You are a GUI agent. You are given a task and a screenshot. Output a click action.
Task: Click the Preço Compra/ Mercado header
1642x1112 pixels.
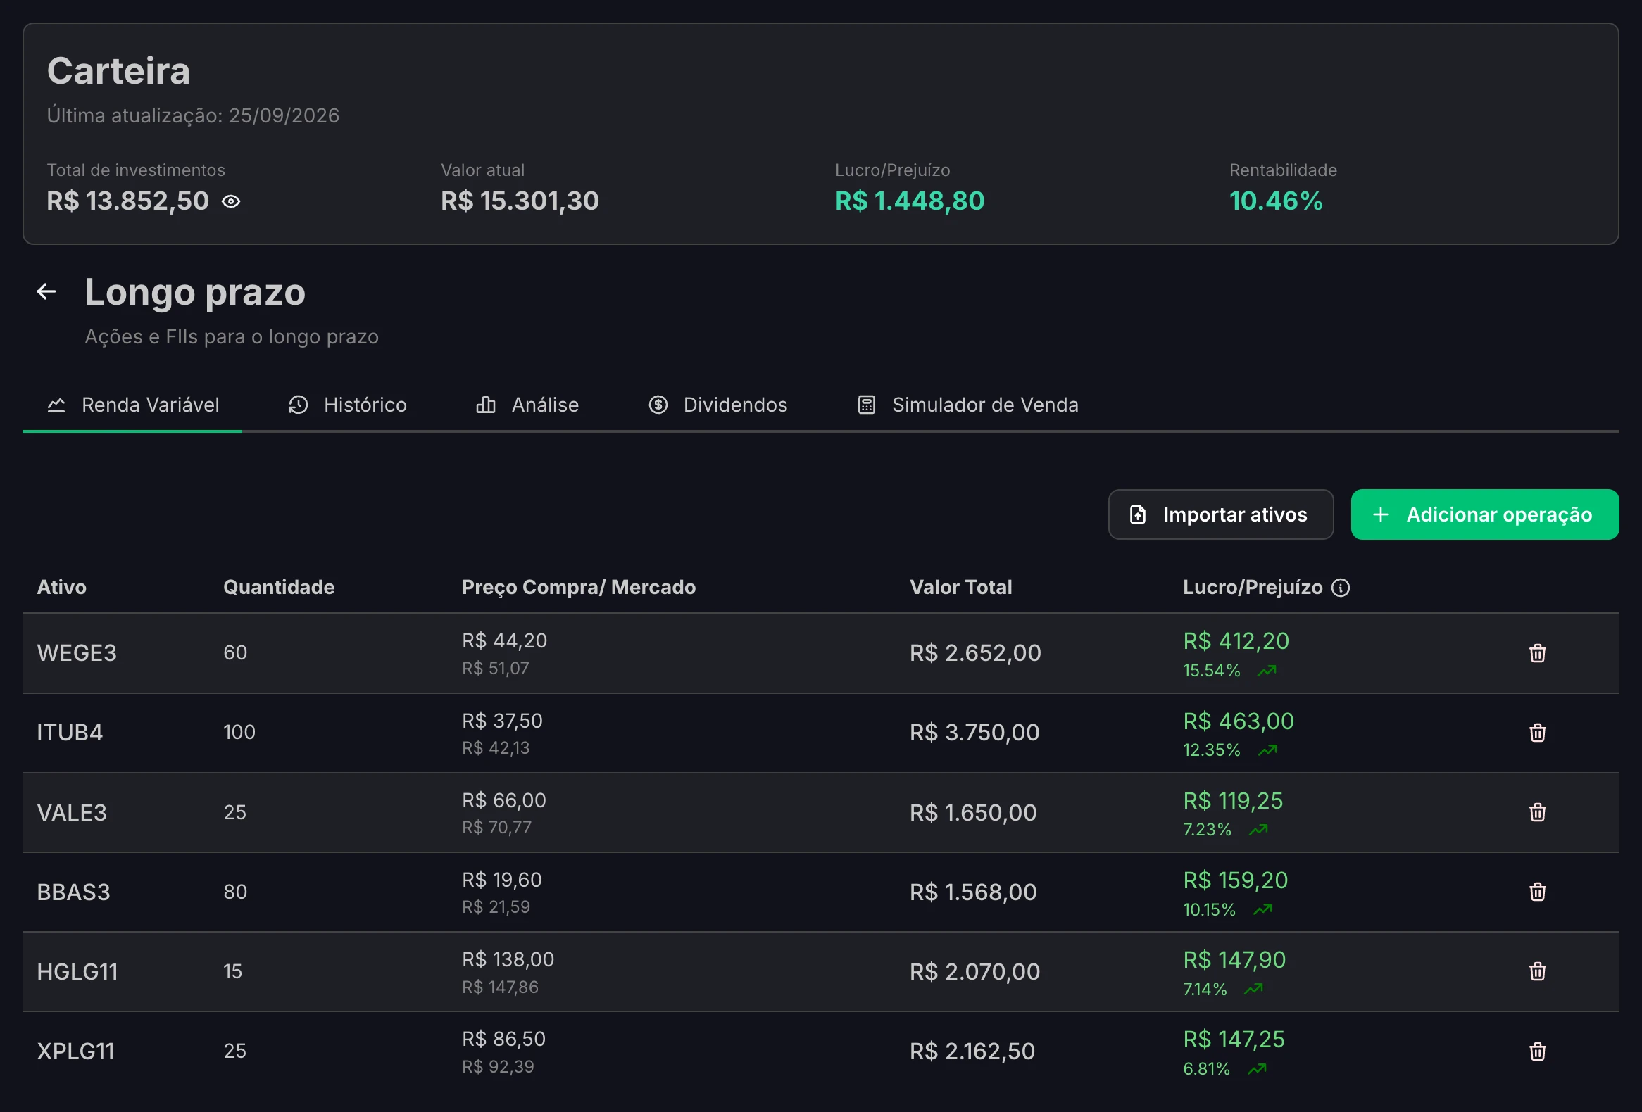579,588
